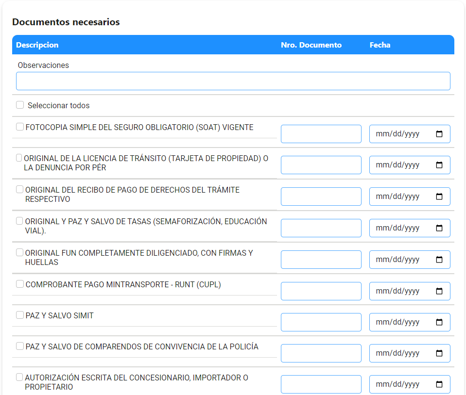Tick the Fotocopia Simple del SOAT checkbox
The width and height of the screenshot is (466, 395).
(20, 127)
